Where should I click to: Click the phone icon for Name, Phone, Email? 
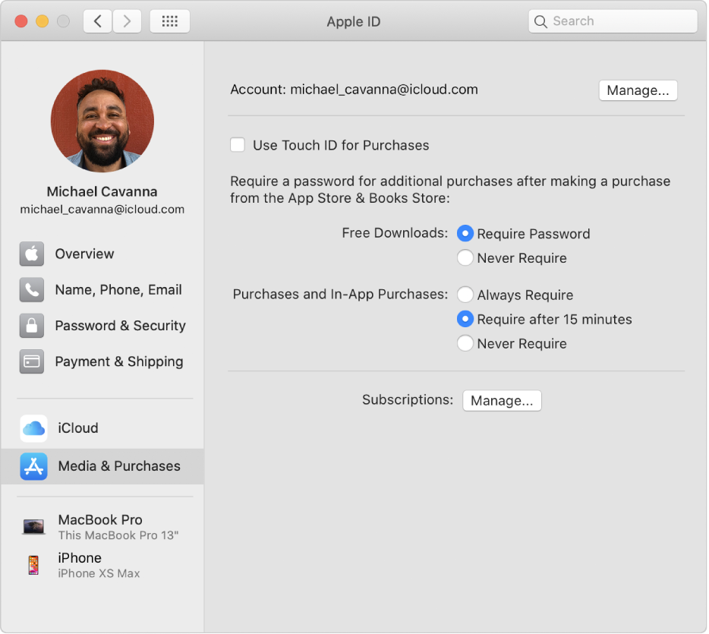coord(32,289)
